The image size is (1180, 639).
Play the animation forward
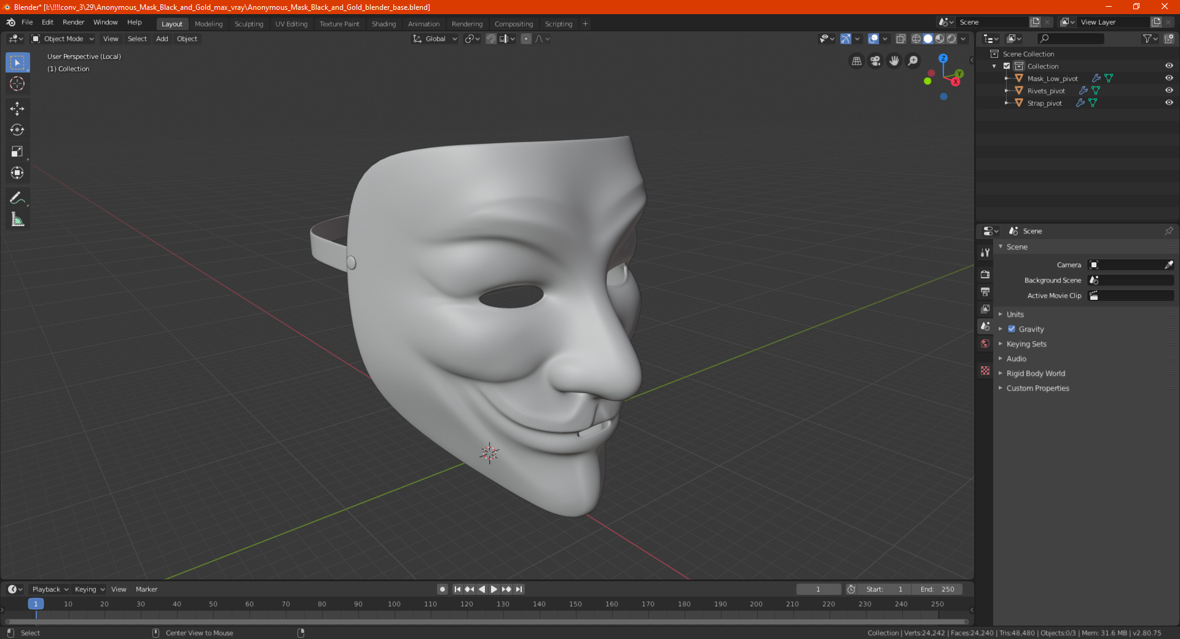(494, 589)
